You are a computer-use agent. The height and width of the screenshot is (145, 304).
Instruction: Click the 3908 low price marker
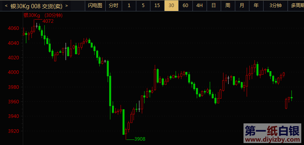[x=140, y=139]
